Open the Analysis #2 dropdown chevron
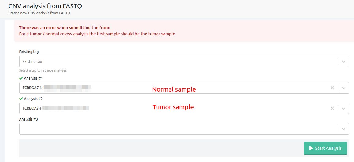354x162 pixels. (344, 108)
